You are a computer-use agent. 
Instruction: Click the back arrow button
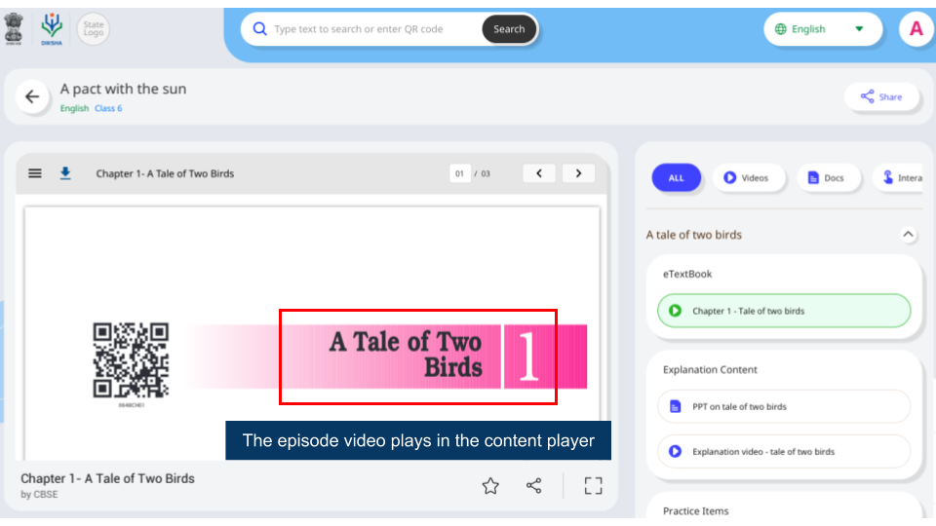32,96
